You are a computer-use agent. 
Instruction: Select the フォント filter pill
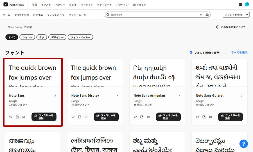(27, 37)
